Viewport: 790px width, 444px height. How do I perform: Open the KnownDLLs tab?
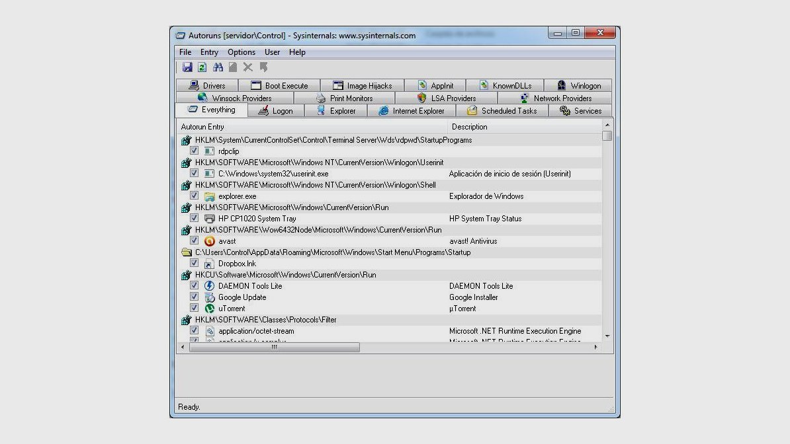pyautogui.click(x=505, y=86)
